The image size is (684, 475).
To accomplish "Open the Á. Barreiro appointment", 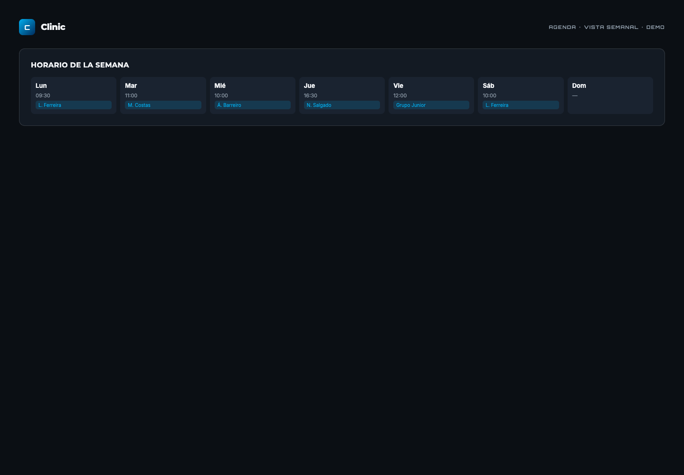I will [x=253, y=105].
